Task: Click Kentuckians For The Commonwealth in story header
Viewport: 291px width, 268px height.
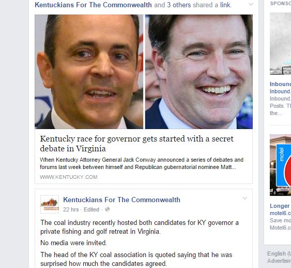Action: pos(93,5)
